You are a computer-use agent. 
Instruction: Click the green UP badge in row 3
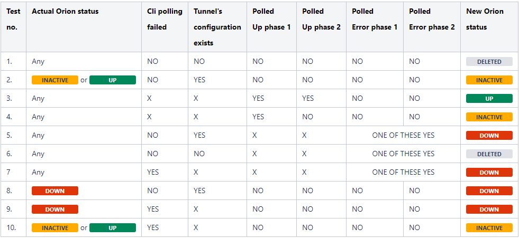[x=489, y=99]
